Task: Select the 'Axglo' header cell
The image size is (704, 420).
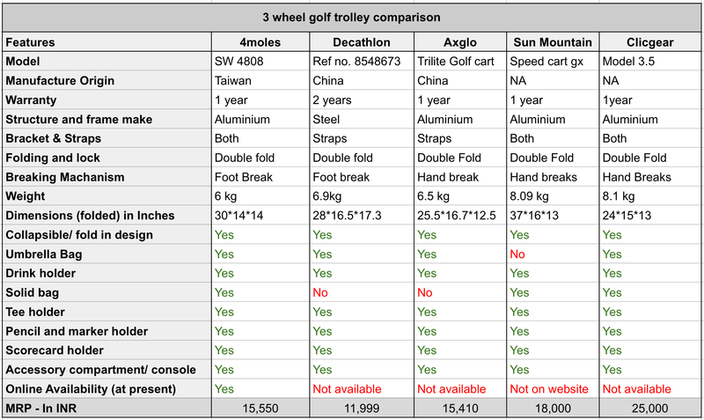Action: click(460, 41)
